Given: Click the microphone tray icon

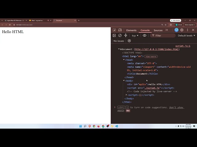Looking at the screenshot, I should point(178,126).
